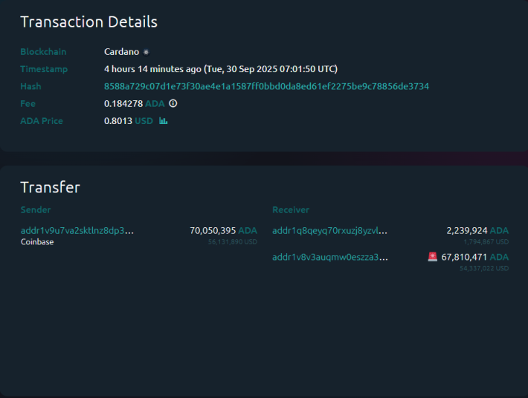Open receiver address starting with addr1v8v3auqmw0
Viewport: 528px width, 398px height.
330,257
